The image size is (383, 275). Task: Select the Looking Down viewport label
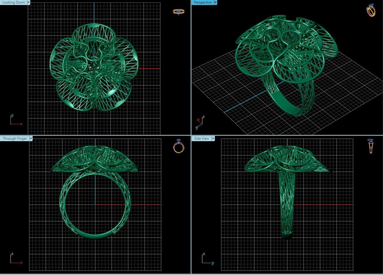coord(14,2)
